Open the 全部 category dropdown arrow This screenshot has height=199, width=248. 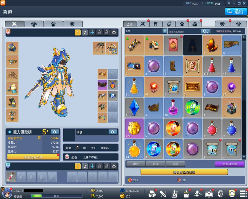(x=165, y=31)
